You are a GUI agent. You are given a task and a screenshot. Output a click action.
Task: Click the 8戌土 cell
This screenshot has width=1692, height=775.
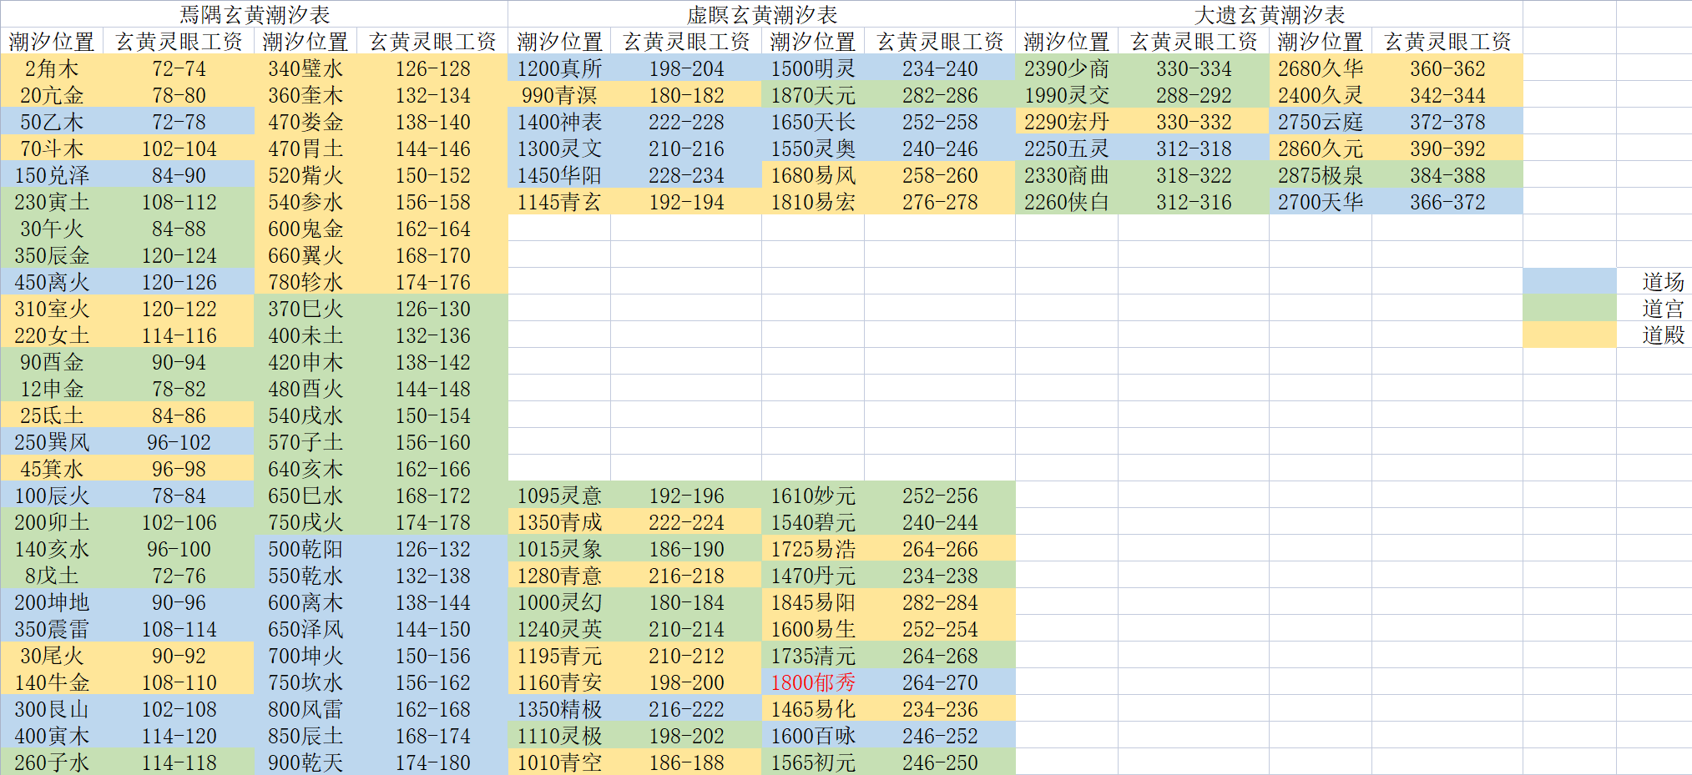pyautogui.click(x=52, y=575)
